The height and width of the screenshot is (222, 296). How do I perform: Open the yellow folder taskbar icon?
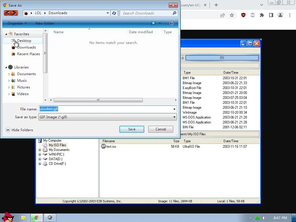23,218
